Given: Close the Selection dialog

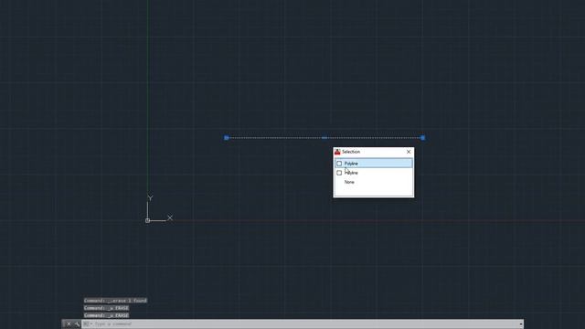Looking at the screenshot, I should (x=409, y=152).
